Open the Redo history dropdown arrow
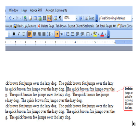The width and height of the screenshot is (137, 126). pyautogui.click(x=21, y=18)
